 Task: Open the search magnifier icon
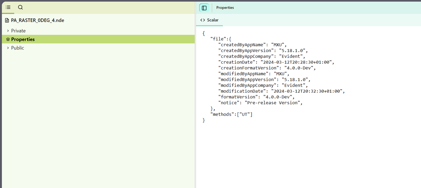coord(20,7)
